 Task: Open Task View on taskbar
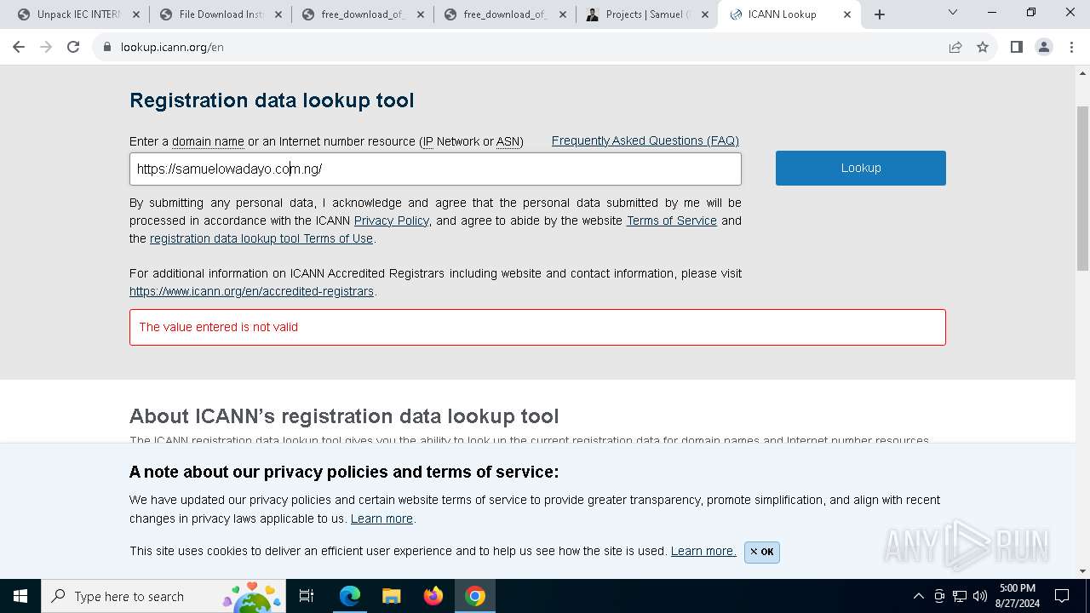coord(307,596)
